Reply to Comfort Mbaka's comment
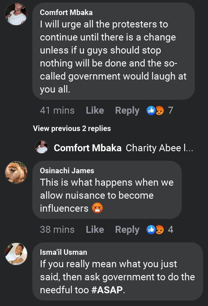The image size is (208, 306). pyautogui.click(x=127, y=110)
